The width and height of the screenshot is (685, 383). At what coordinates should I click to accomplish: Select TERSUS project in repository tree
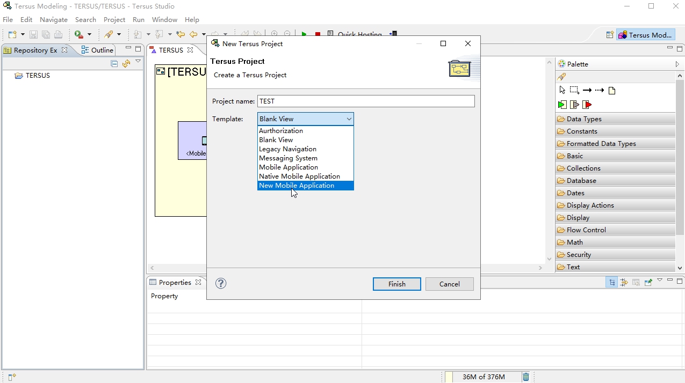(x=32, y=76)
